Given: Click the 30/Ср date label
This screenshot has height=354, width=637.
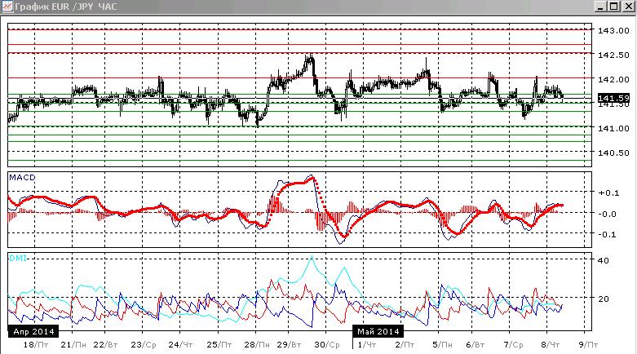Looking at the screenshot, I should (327, 345).
